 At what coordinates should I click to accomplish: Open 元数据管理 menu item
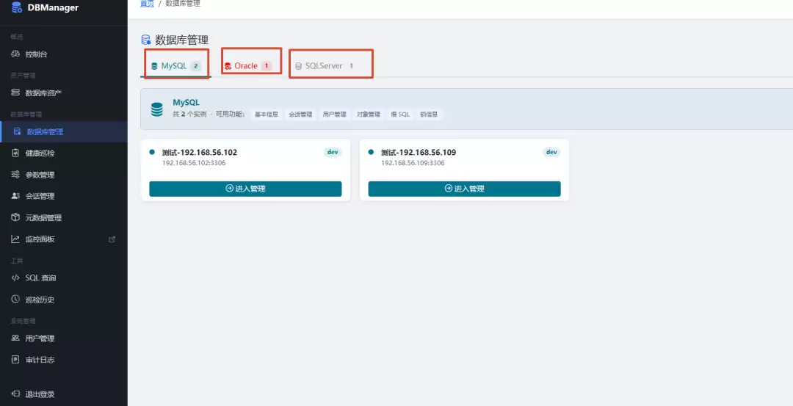[x=64, y=217]
